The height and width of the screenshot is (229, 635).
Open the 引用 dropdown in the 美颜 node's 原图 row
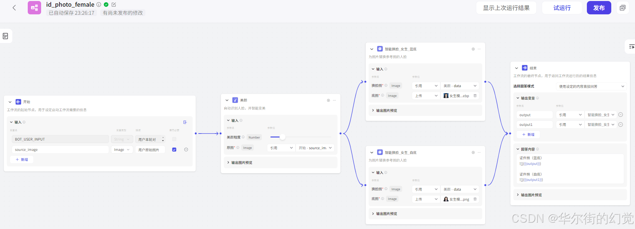coord(281,148)
